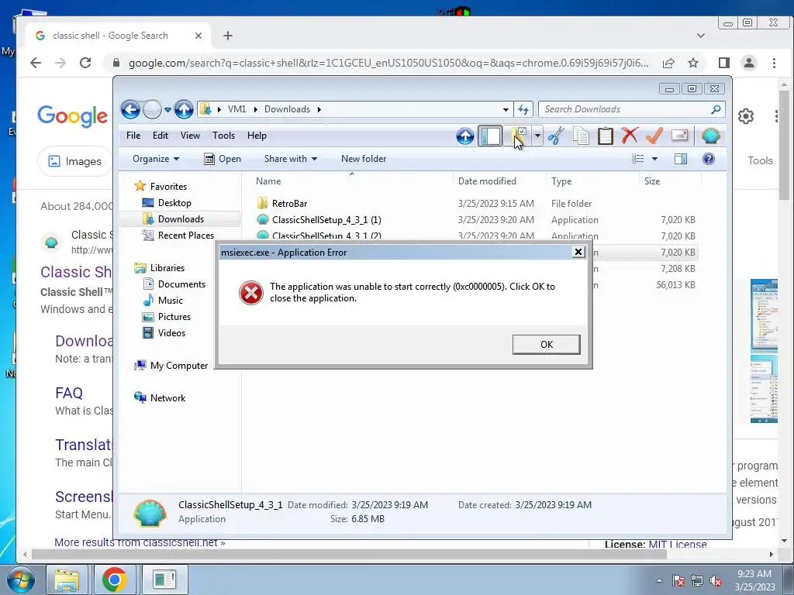Click the muted volume speaker tray icon
Image resolution: width=794 pixels, height=595 pixels.
pos(716,580)
